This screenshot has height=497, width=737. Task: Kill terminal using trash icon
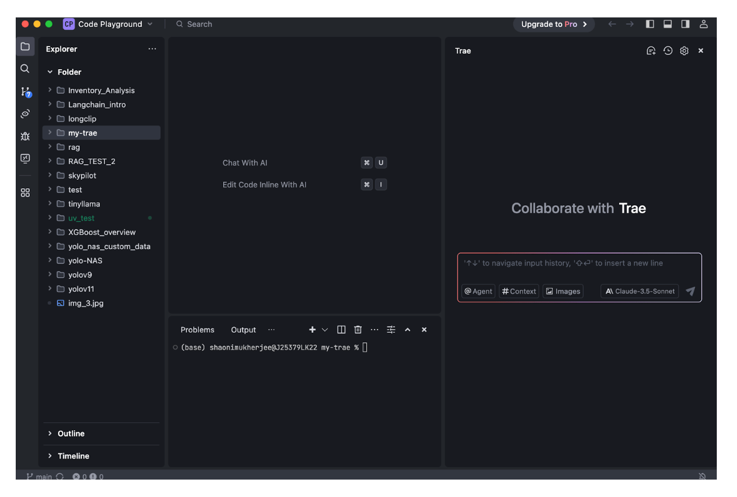(x=358, y=329)
